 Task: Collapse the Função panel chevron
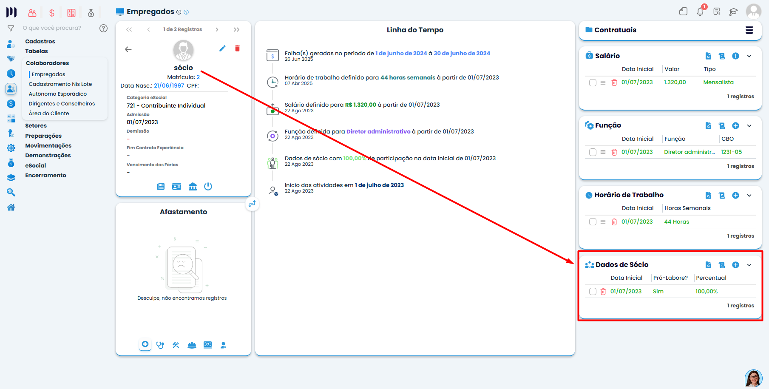coord(749,126)
